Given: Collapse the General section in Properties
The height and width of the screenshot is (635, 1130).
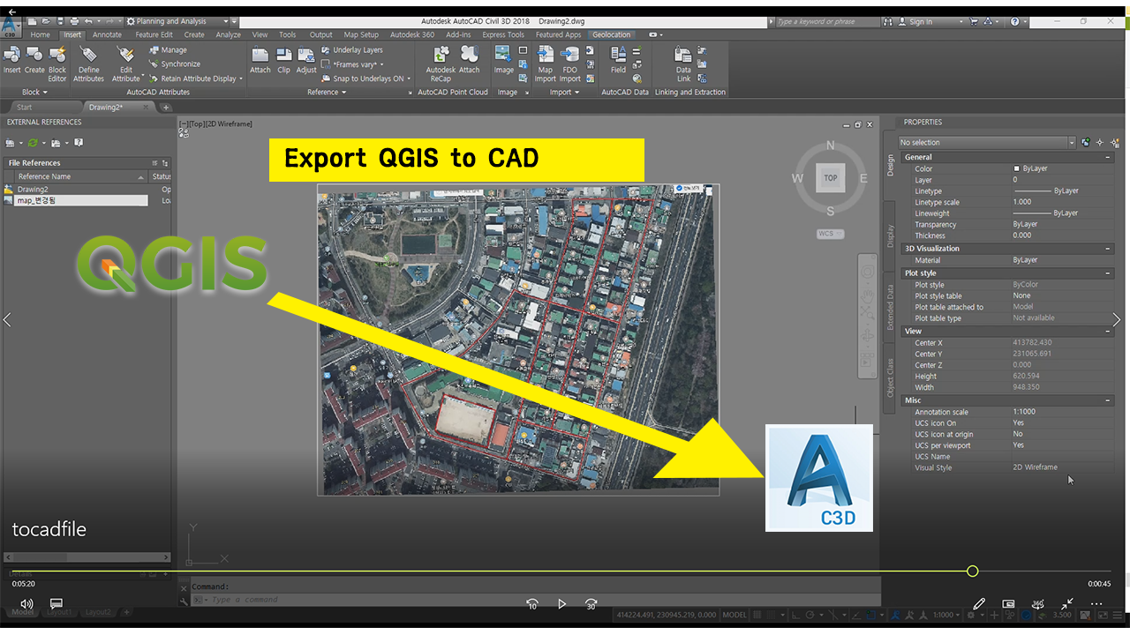Looking at the screenshot, I should (1108, 157).
